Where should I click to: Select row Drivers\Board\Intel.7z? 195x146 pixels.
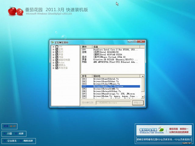(111, 79)
